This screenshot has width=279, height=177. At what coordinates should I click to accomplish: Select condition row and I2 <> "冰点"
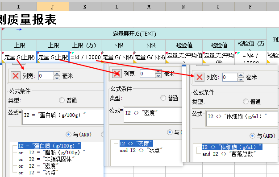pyautogui.click(x=141, y=150)
